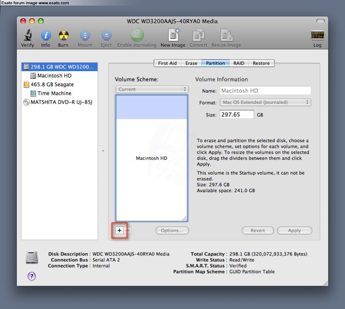345x309 pixels.
Task: Switch to the Restore tab
Action: click(x=261, y=63)
